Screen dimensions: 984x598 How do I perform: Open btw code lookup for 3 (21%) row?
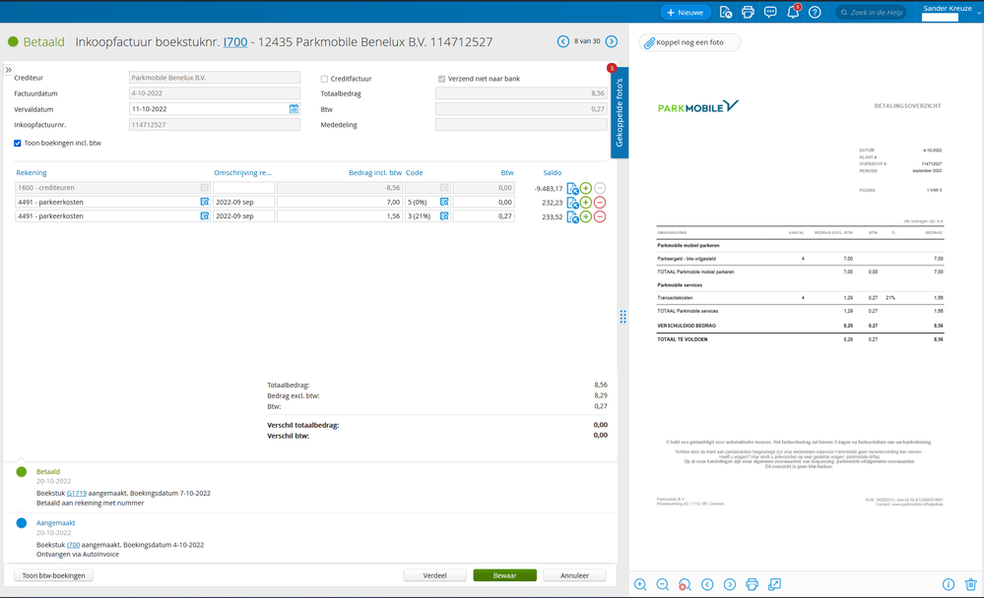pos(444,215)
